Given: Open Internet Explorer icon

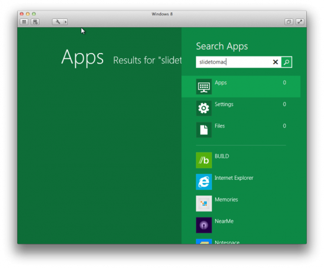Looking at the screenshot, I should 204,182.
